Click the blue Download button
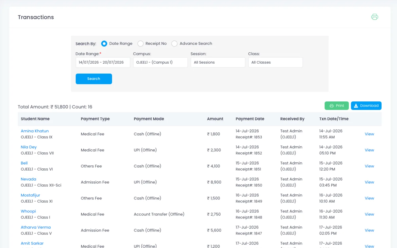The image size is (397, 248). [366, 106]
